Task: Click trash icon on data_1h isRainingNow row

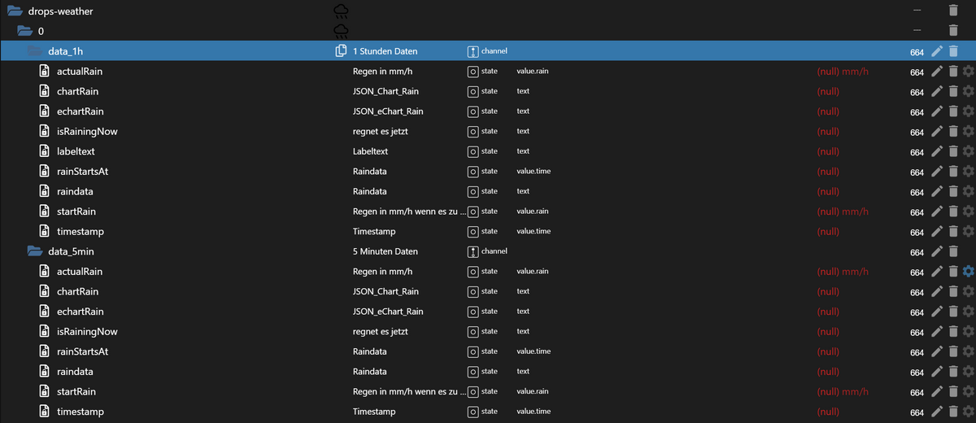Action: (x=953, y=132)
